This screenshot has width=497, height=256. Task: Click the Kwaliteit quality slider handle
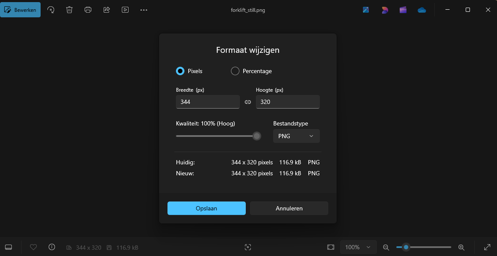point(257,136)
